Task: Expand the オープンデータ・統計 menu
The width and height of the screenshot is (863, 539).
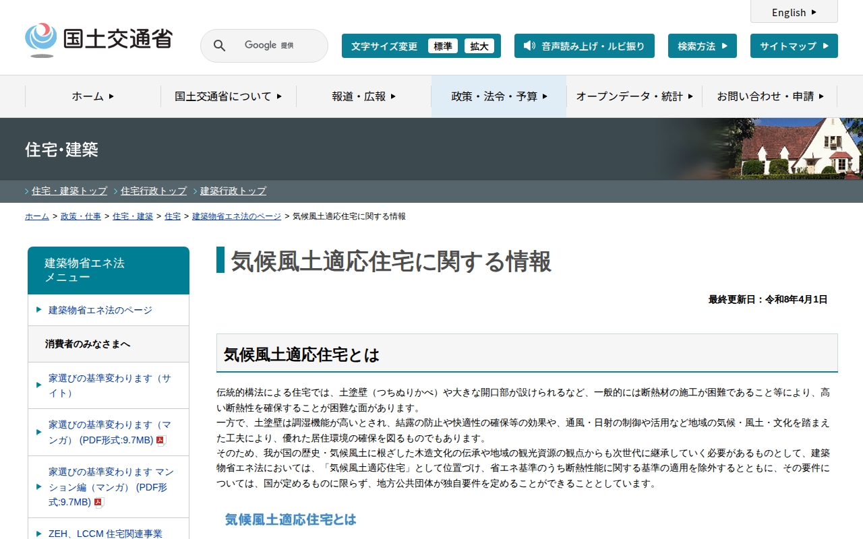Action: 634,96
